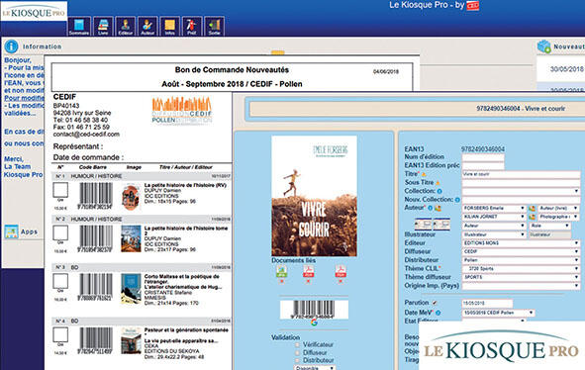
Task: Open the 30/05/2018 news entry
Action: point(566,69)
